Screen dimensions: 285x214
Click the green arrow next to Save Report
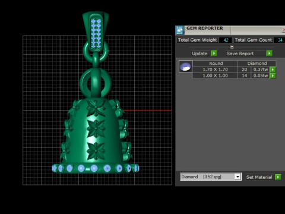[x=269, y=53]
